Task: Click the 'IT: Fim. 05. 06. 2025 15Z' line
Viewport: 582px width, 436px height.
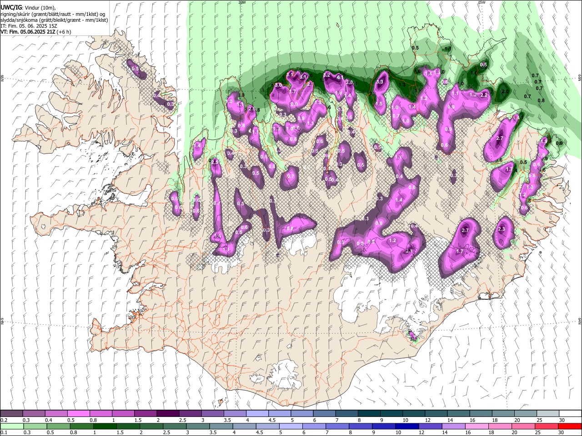Action: pos(29,26)
